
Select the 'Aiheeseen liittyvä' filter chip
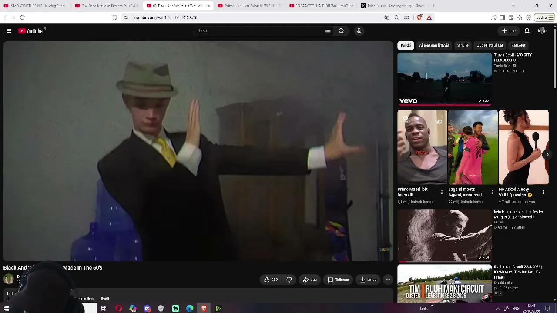point(434,45)
